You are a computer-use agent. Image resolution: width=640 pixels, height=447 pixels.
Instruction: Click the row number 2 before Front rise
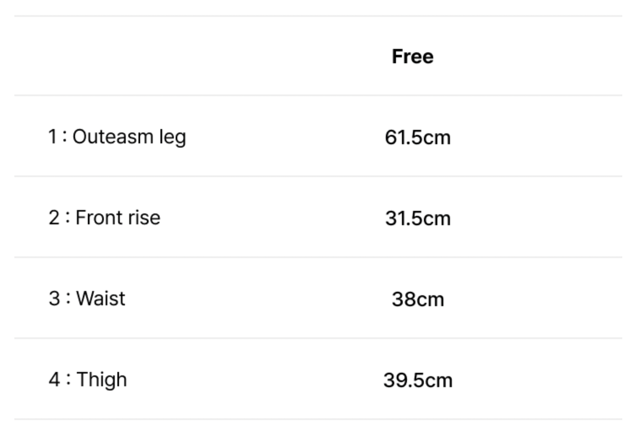54,218
